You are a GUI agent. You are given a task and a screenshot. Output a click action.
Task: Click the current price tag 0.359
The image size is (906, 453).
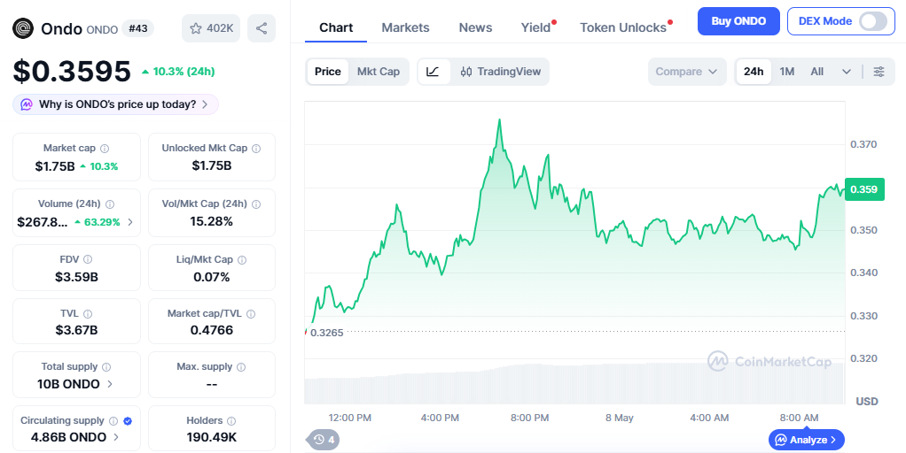pyautogui.click(x=864, y=189)
